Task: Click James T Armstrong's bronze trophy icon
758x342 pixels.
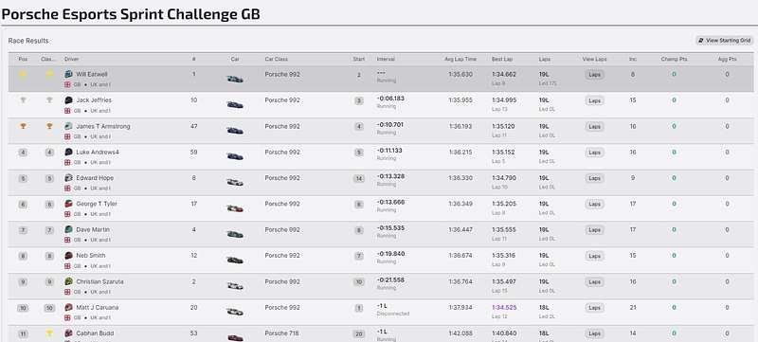Action: tap(23, 126)
